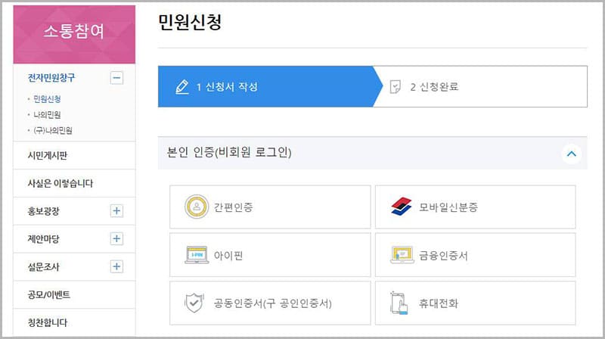Click the 모바일신분증 logo icon

401,207
